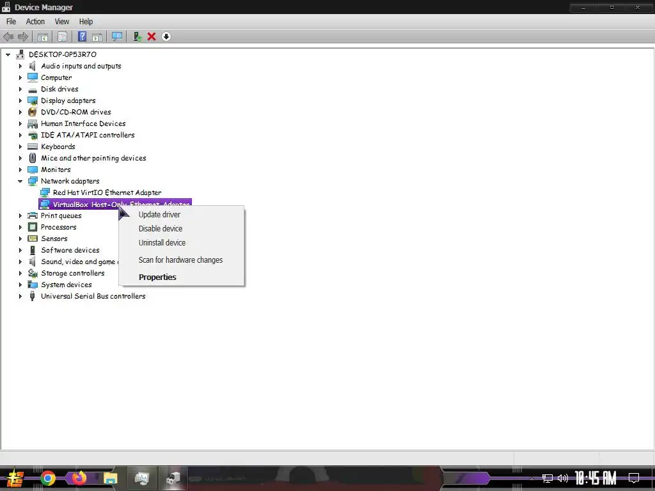Click the red X Uninstall device icon

coord(152,36)
